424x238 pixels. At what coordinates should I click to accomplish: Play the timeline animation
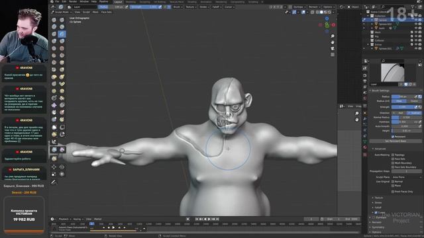tap(209, 219)
